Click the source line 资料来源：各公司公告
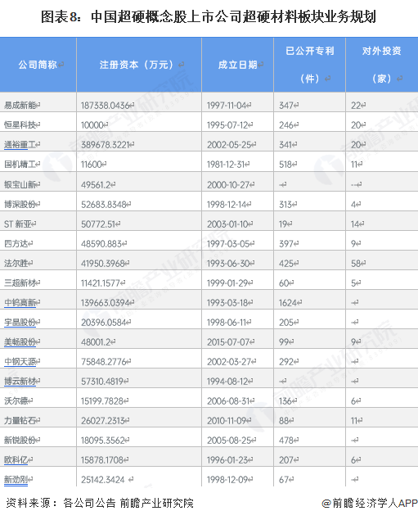Screen dimensions: 418x520 (x=61, y=503)
